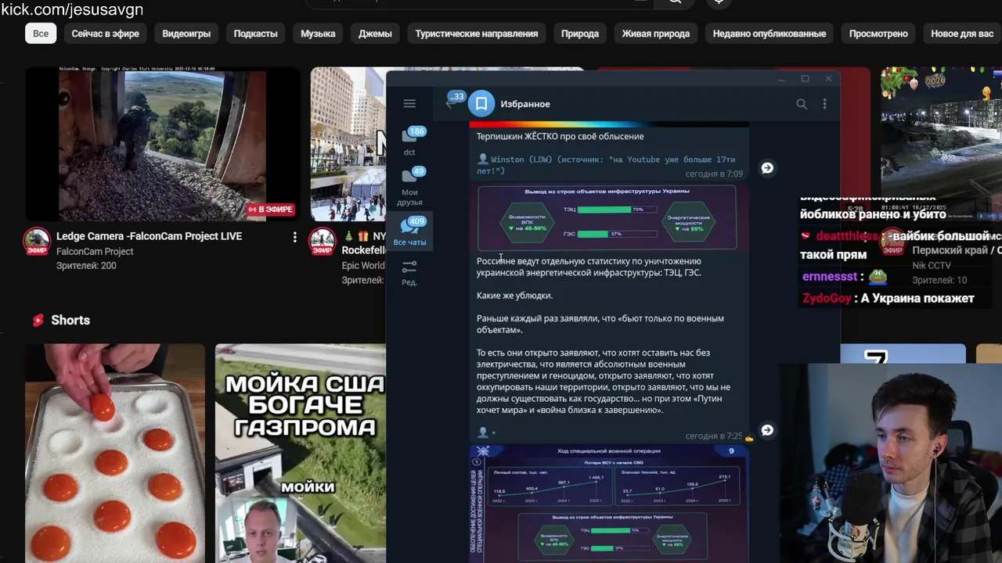Image resolution: width=1002 pixels, height=563 pixels.
Task: Open the infrastructure chart image in the Telegram message
Action: (607, 217)
